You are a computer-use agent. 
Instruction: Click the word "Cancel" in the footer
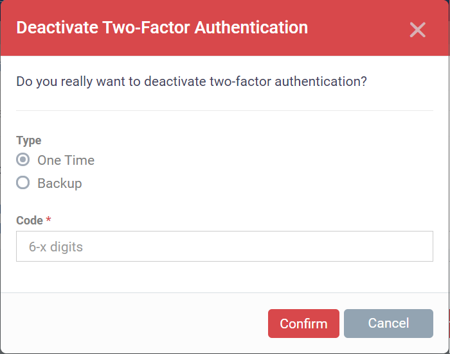[x=388, y=323]
